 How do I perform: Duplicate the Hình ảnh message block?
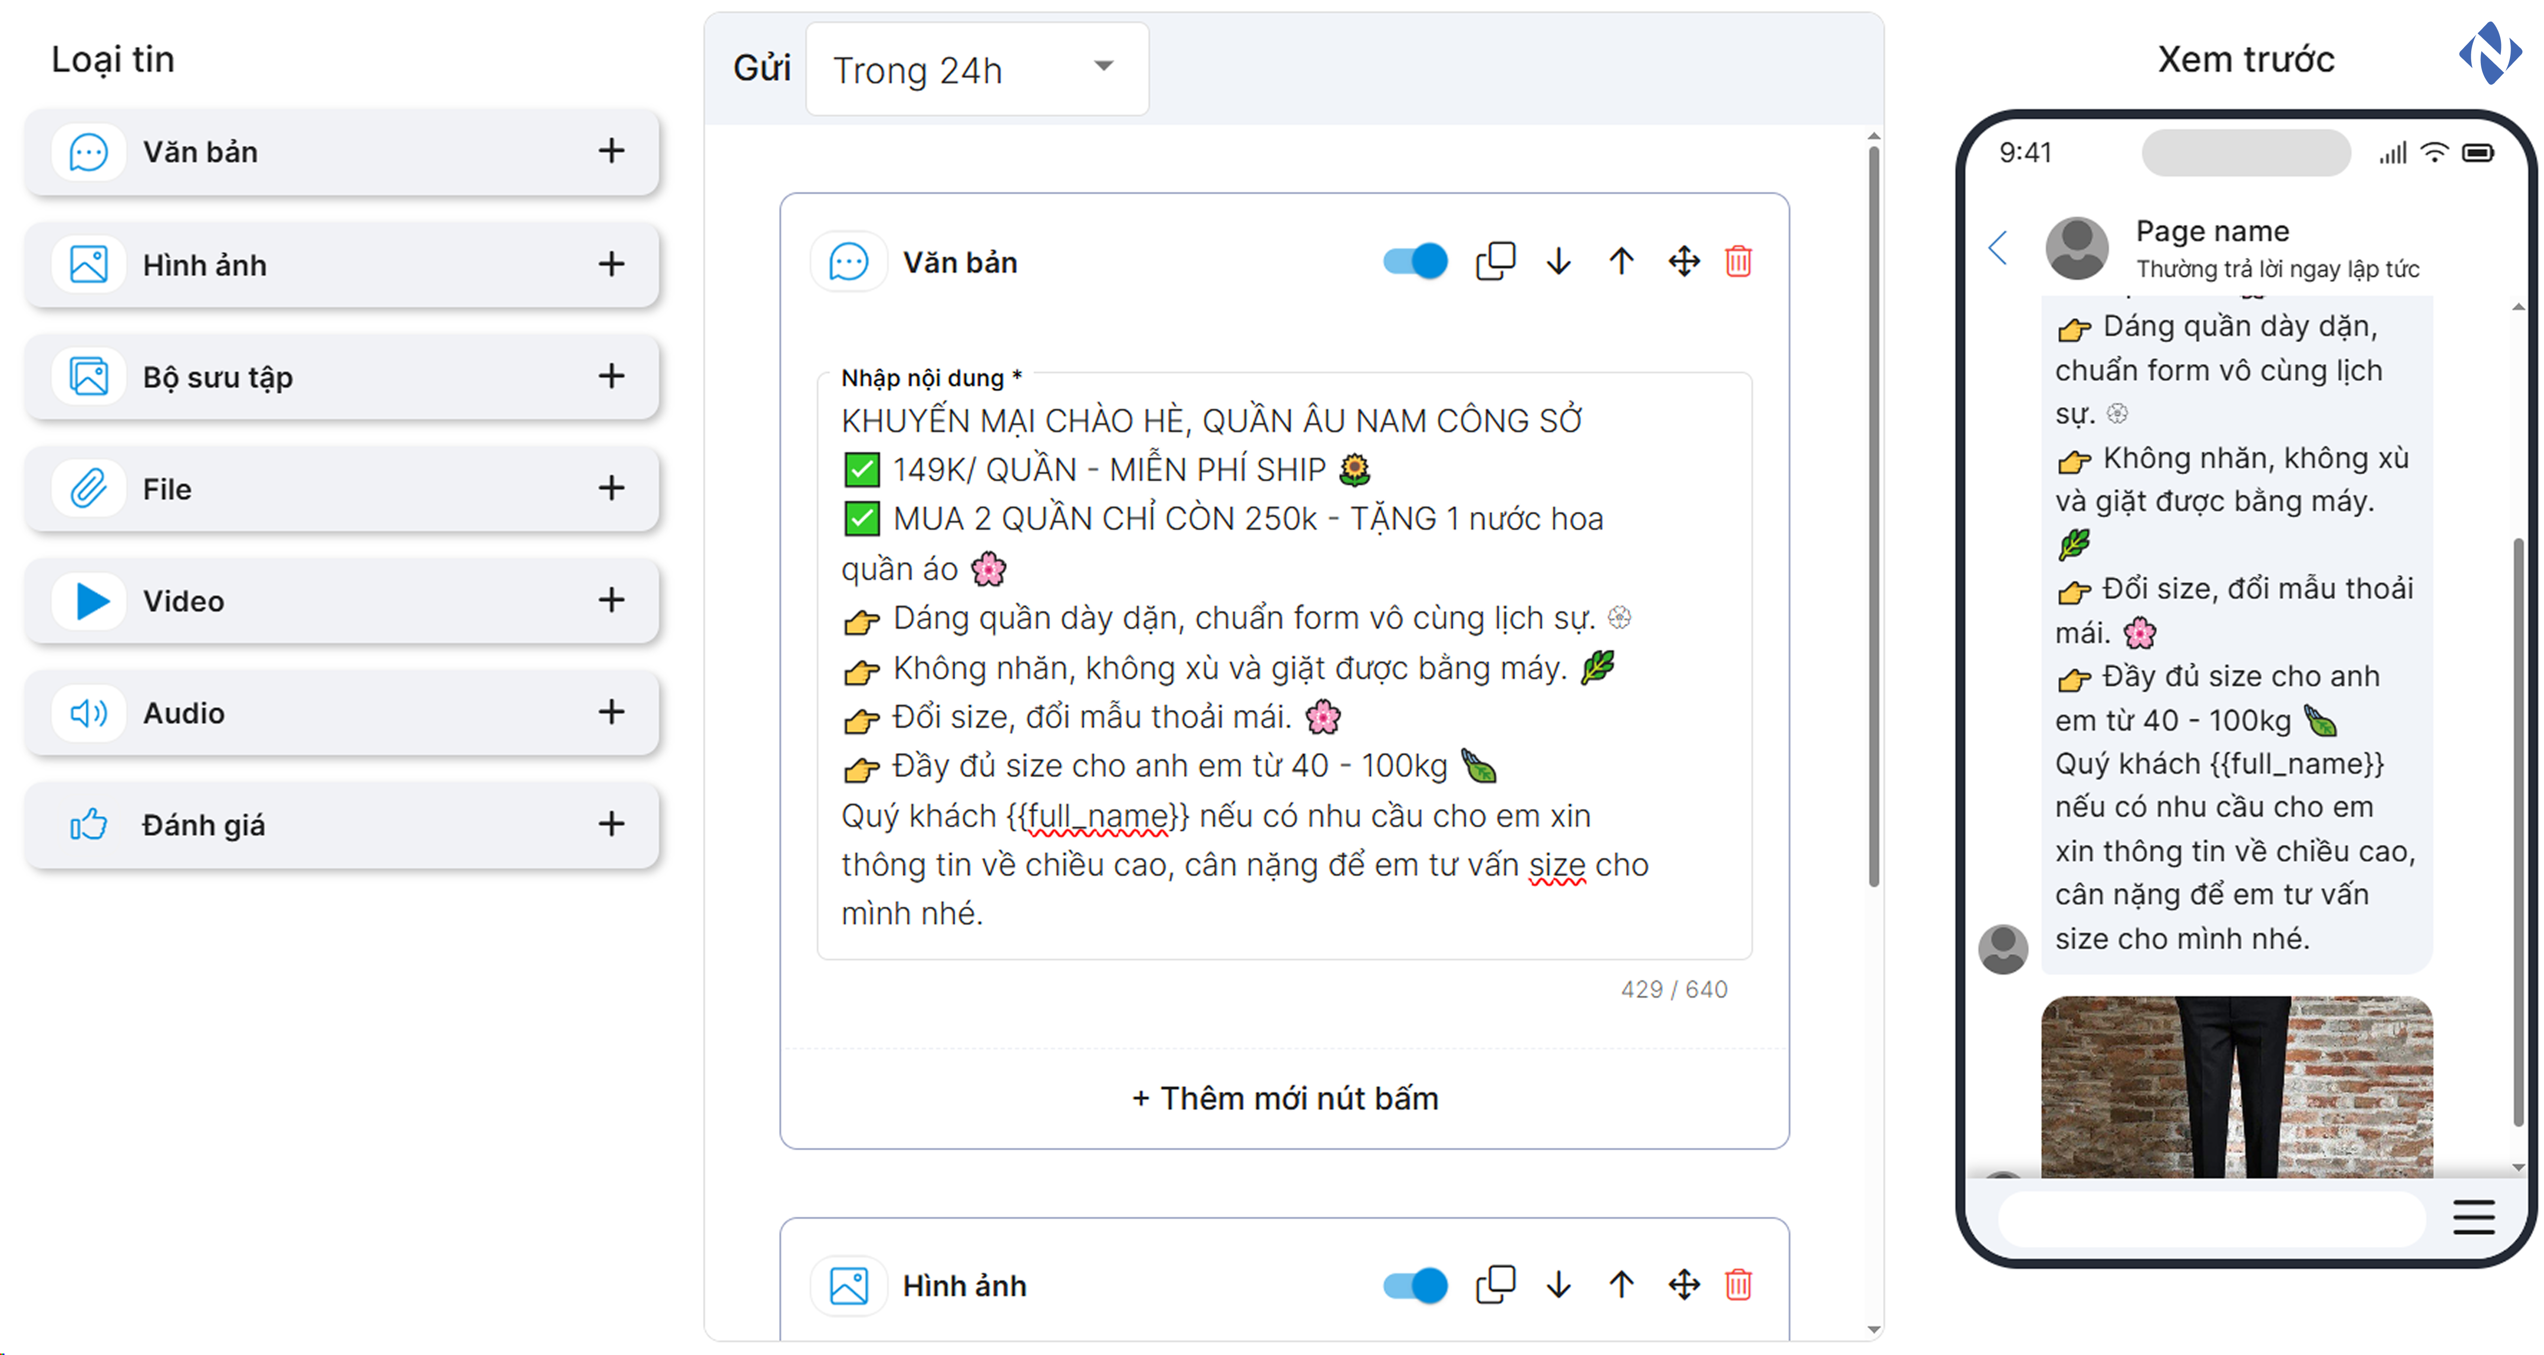point(1495,1285)
